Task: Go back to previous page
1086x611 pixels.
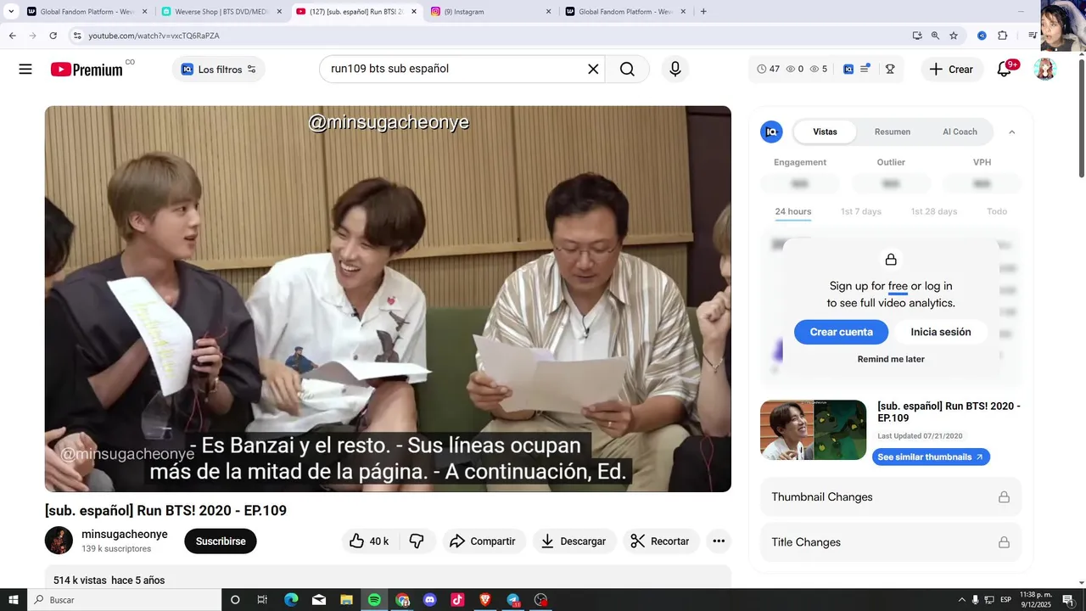Action: point(12,36)
